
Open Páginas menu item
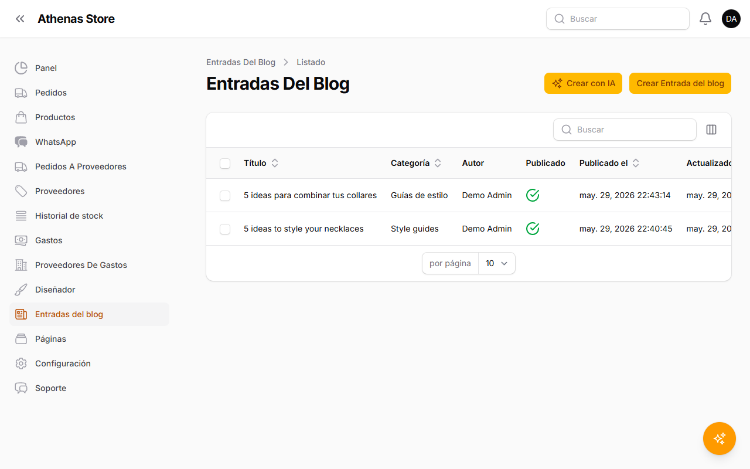89,339
